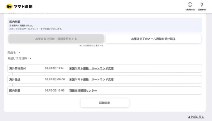212x121 pixels.
Task: Click the Yamato black cat logo
Action: 9,7
